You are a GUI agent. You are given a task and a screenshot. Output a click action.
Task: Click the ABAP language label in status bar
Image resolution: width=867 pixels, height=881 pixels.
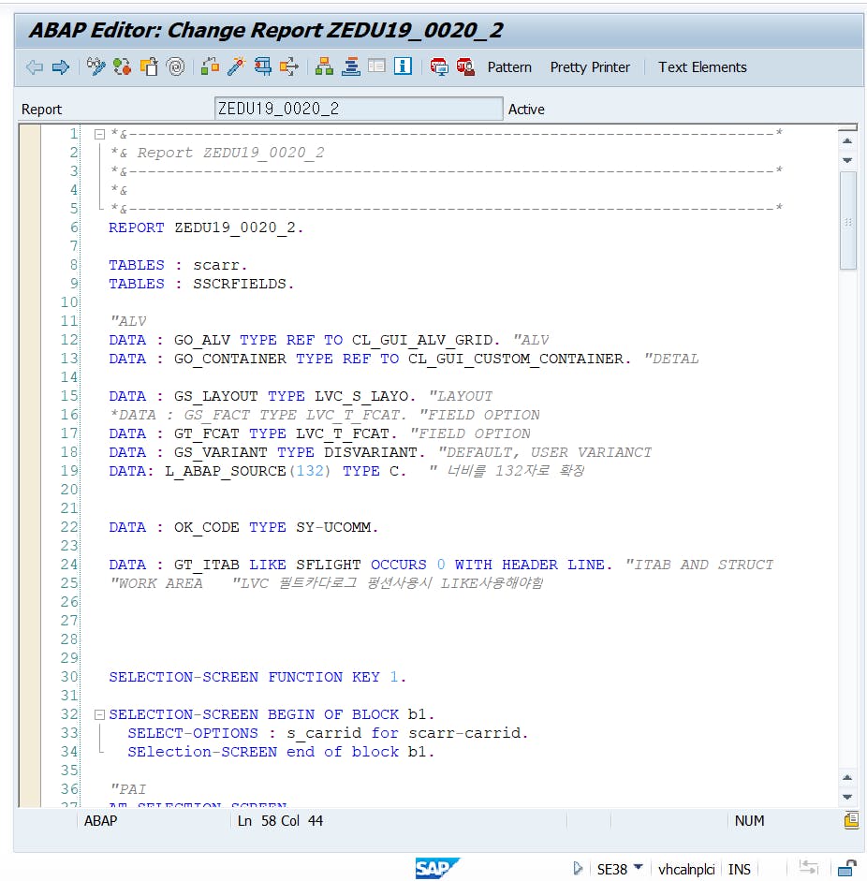pyautogui.click(x=100, y=821)
